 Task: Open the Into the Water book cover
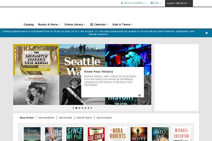click(x=160, y=134)
